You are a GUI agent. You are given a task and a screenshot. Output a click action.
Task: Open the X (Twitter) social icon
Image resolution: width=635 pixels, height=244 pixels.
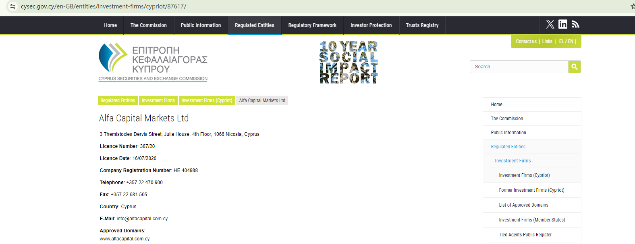(x=550, y=25)
